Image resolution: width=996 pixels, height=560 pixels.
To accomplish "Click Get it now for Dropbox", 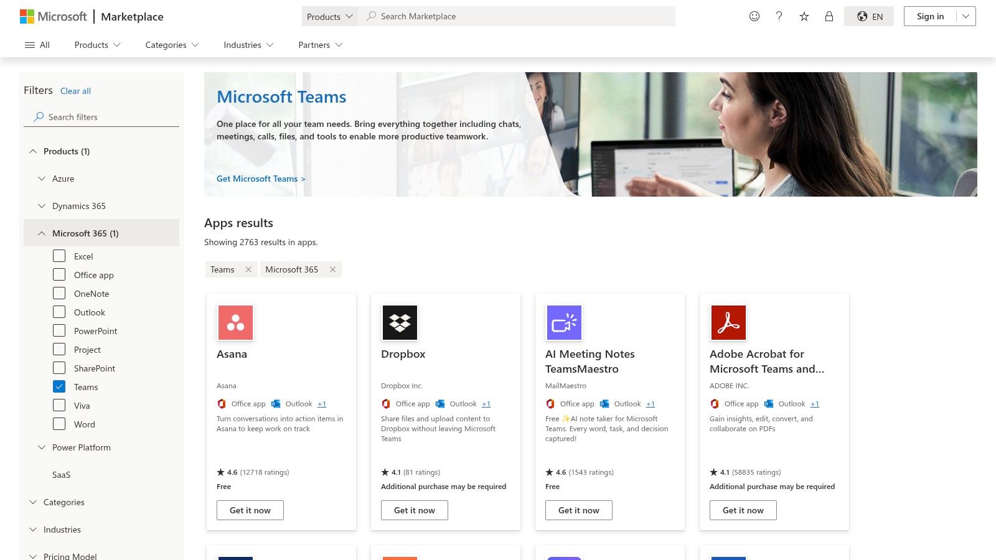I will coord(414,510).
